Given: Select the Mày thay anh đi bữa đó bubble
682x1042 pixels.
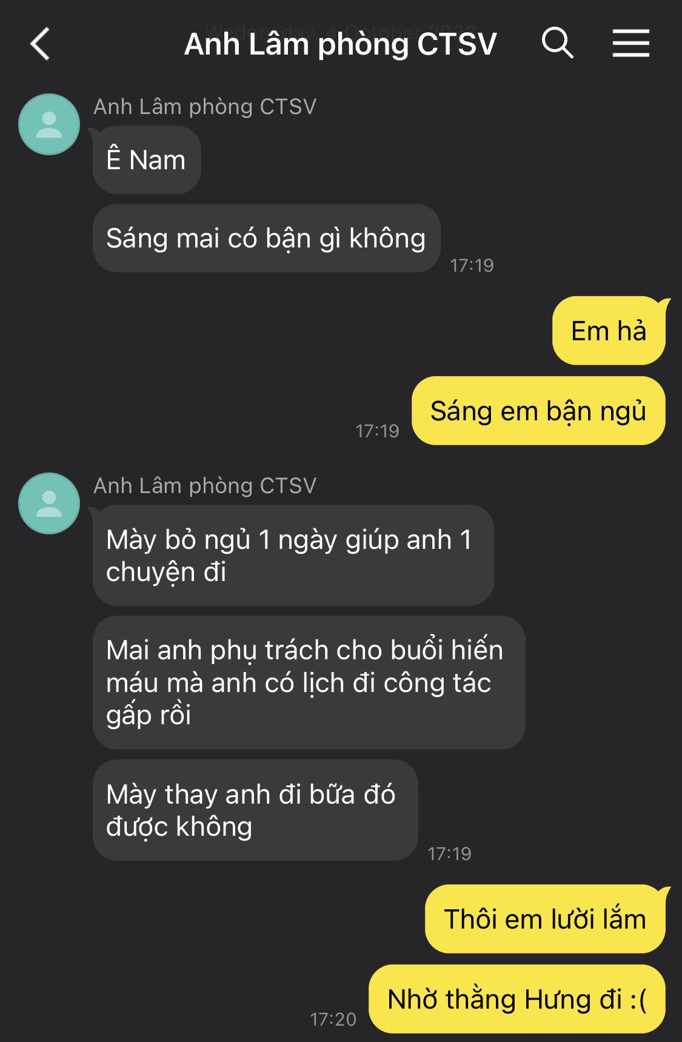Looking at the screenshot, I should coord(255,810).
